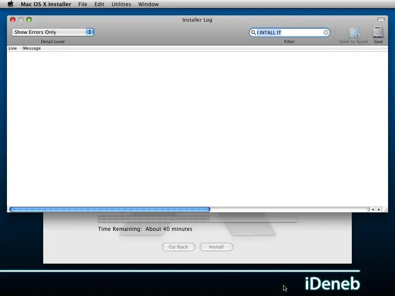Click the magnifying glass in Filter field

[x=253, y=32]
